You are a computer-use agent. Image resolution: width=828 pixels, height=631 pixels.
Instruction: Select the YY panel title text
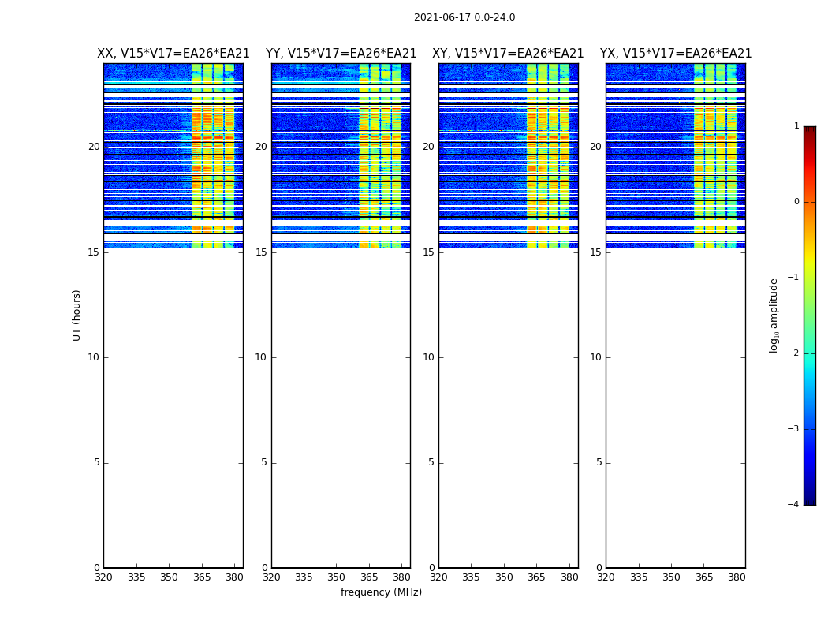(x=341, y=54)
